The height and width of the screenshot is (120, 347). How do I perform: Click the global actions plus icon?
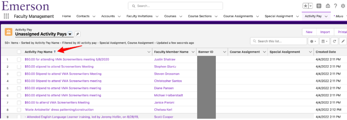[x=319, y=6]
